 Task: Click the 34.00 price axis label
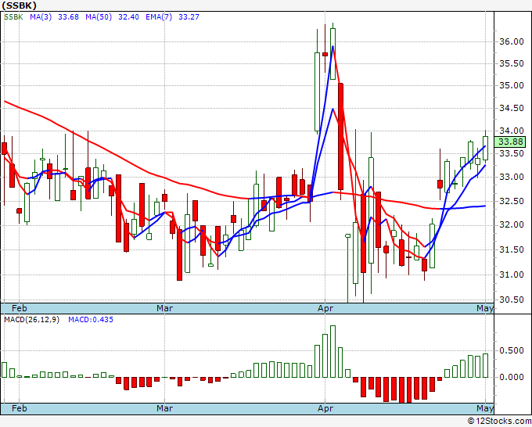point(512,131)
